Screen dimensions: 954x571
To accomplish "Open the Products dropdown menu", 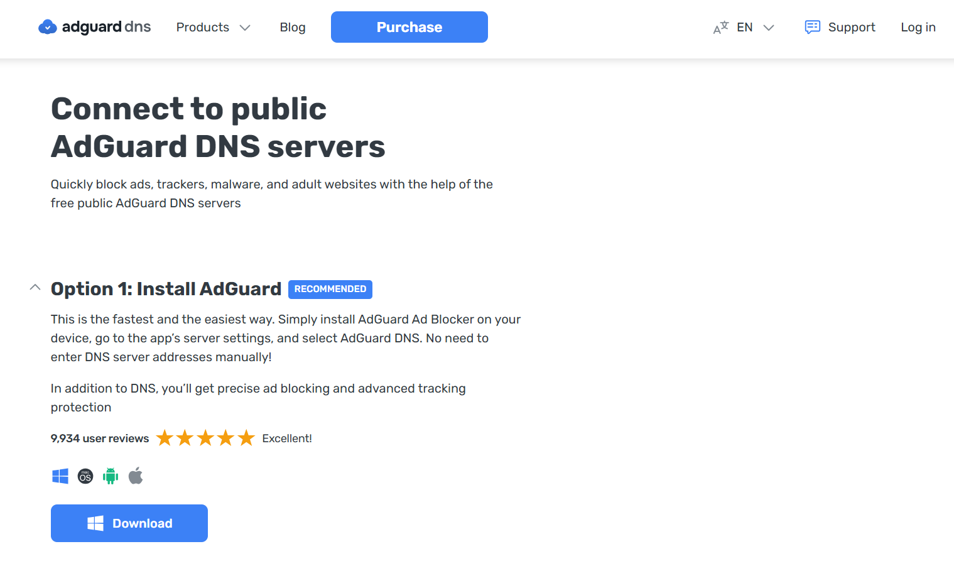I will [214, 27].
